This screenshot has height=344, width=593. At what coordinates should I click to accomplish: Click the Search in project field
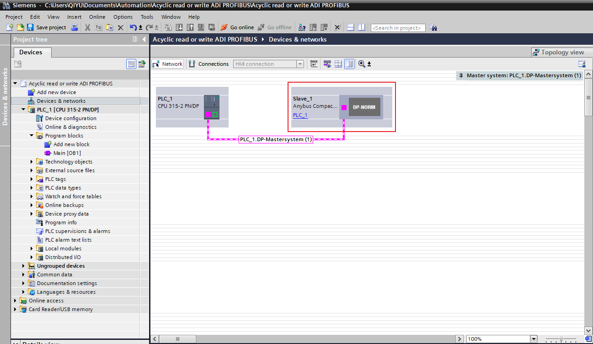398,28
